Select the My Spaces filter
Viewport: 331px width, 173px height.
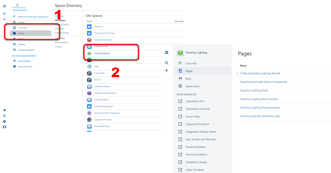click(60, 29)
